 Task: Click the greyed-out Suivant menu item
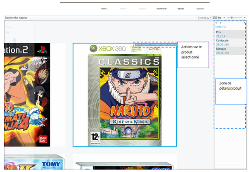[x=142, y=9]
